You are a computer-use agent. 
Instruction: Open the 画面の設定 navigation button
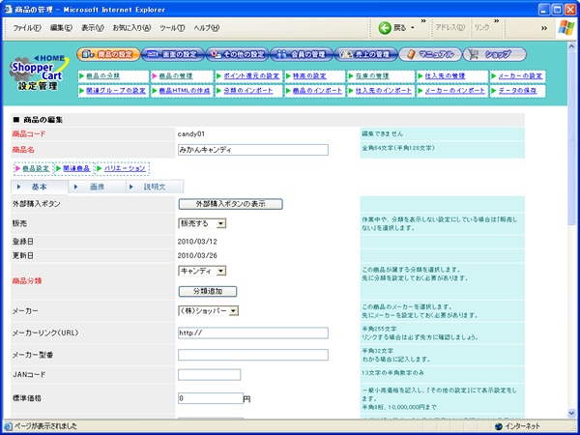tap(173, 54)
